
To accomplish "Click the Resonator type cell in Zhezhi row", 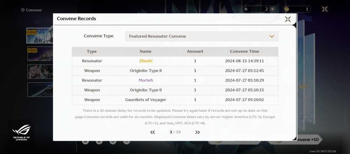I will coord(92,61).
